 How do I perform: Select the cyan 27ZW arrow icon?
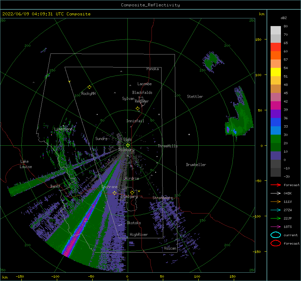[x=276, y=210]
